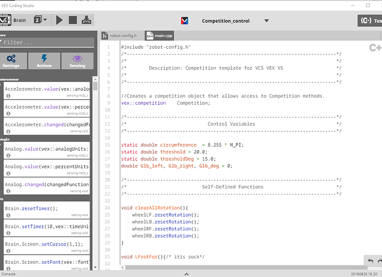Maximize the VEX Coding Studio window
The height and width of the screenshot is (277, 382).
(368, 6)
